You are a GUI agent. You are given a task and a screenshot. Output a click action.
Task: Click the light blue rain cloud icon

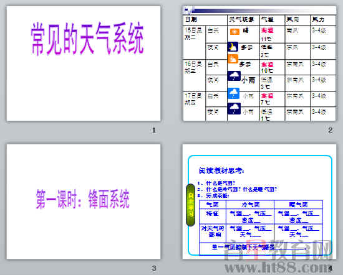tap(234, 93)
